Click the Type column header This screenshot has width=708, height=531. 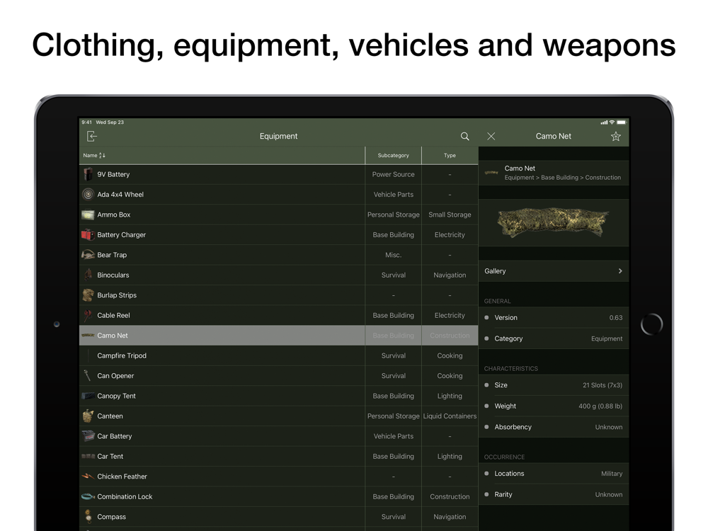[x=450, y=155]
